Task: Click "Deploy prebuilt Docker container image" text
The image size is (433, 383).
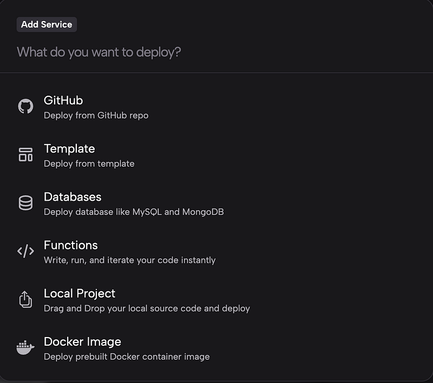Action: point(127,357)
